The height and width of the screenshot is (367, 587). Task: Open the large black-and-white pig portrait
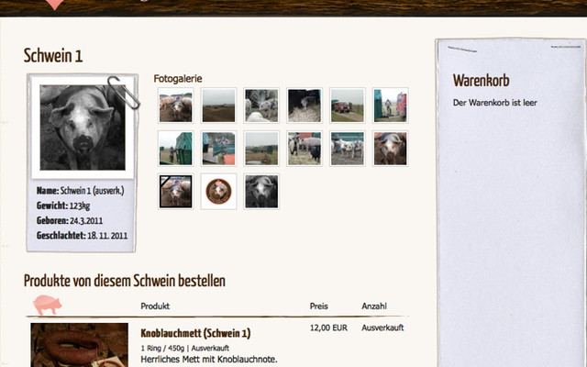pos(83,128)
